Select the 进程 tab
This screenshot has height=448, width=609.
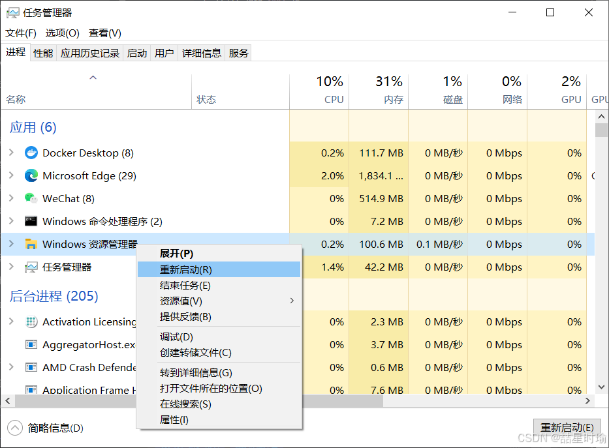16,52
